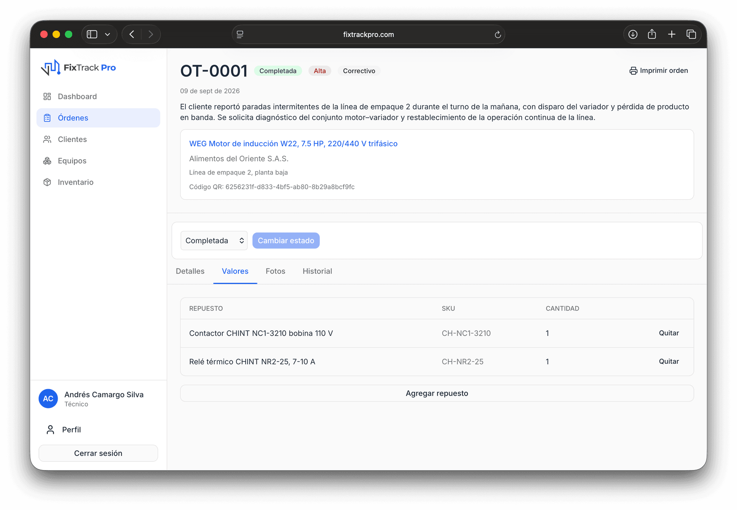Viewport: 737px width, 510px height.
Task: Go forward with the browser forward arrow
Action: (x=150, y=35)
